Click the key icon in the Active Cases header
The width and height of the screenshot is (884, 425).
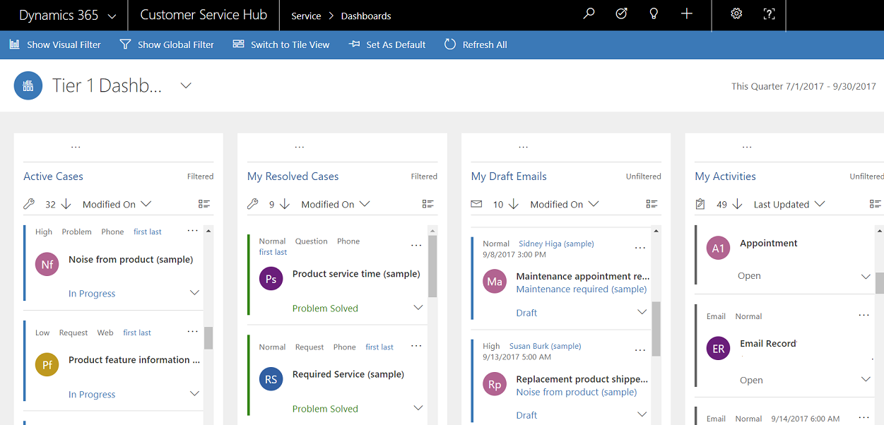[29, 203]
